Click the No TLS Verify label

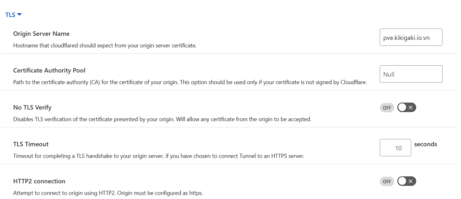point(32,107)
